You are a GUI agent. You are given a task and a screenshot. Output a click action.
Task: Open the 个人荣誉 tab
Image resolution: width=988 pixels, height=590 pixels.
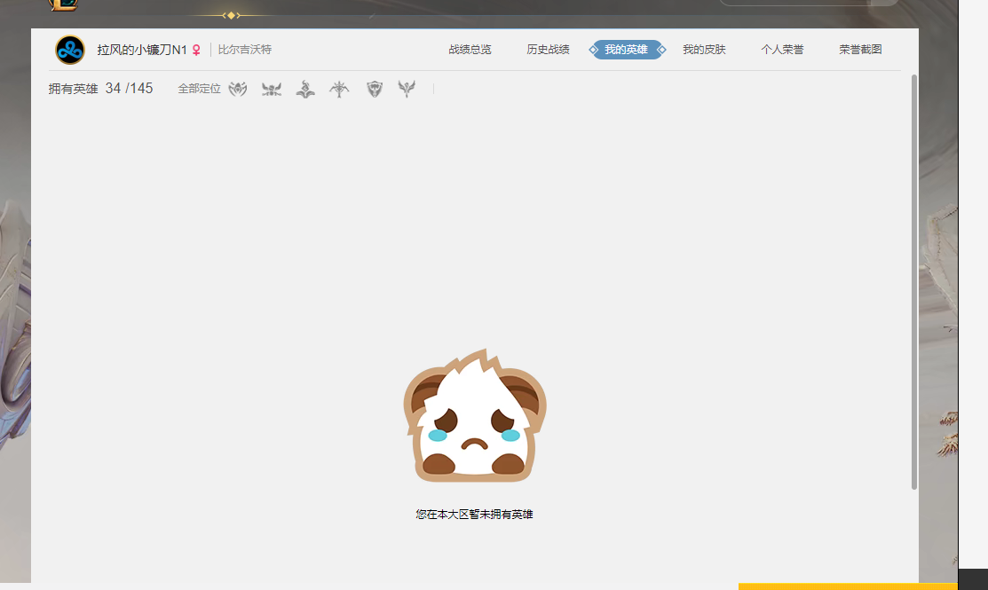coord(783,50)
